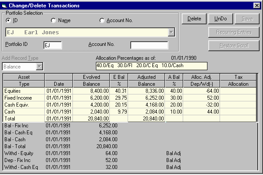Click the window icon in the title bar
The image size is (263, 175).
click(4, 6)
